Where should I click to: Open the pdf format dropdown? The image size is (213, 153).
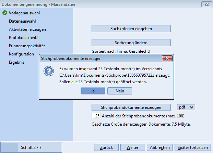point(186,107)
